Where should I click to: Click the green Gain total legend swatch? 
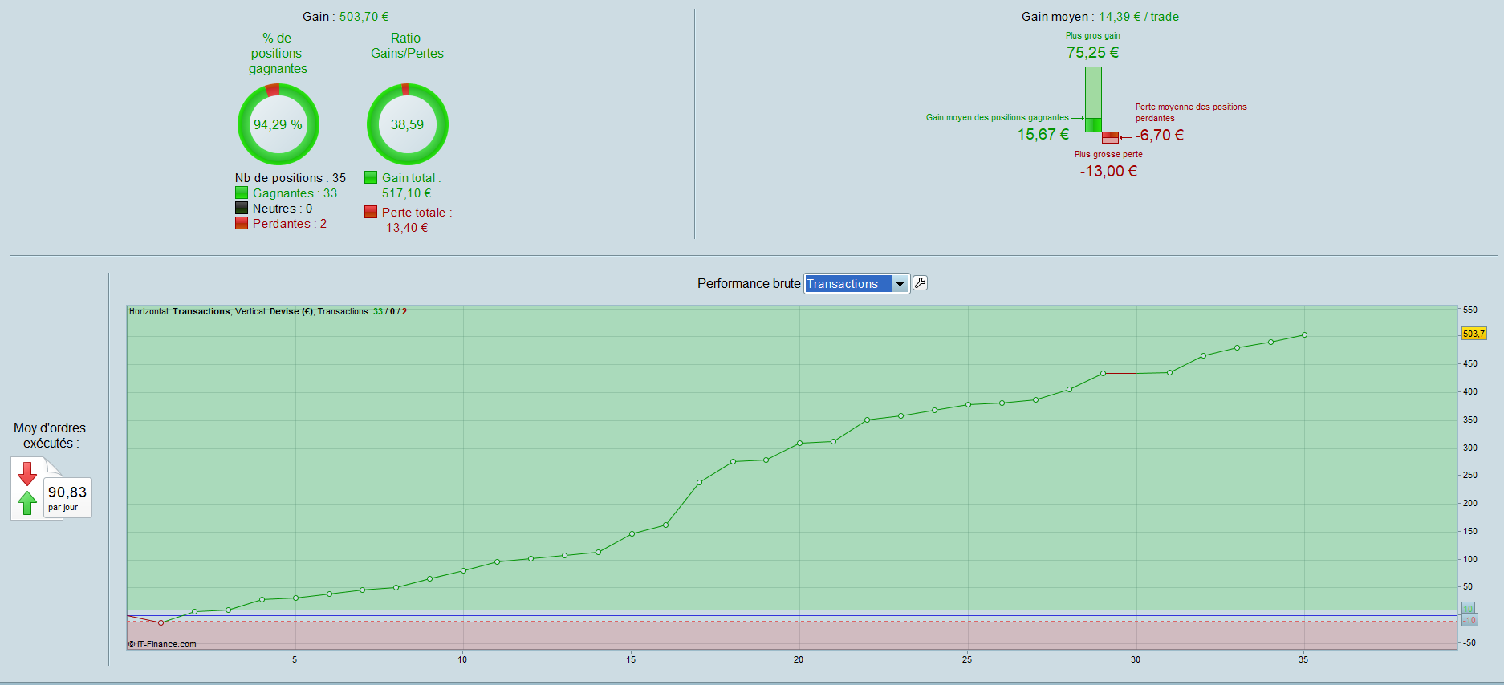[x=371, y=177]
